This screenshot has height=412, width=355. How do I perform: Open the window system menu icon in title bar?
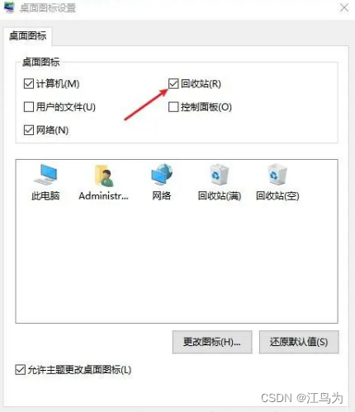9,7
